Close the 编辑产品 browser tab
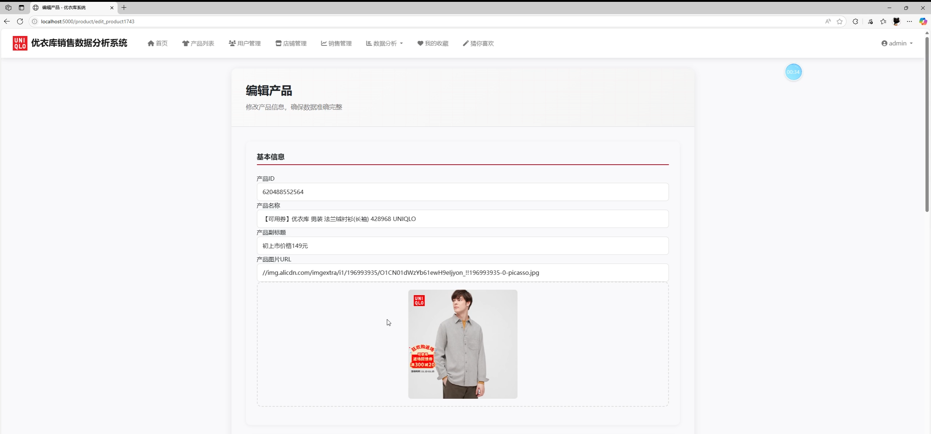931x434 pixels. (x=112, y=8)
